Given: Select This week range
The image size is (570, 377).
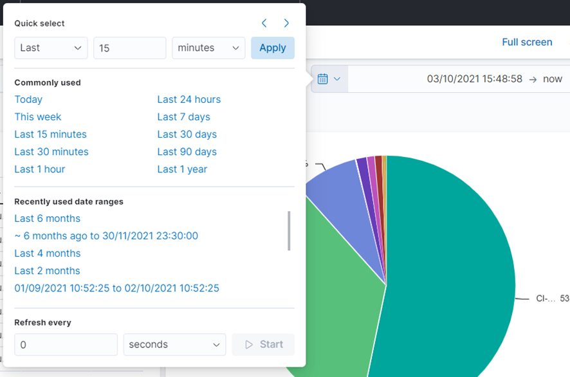Looking at the screenshot, I should 38,117.
